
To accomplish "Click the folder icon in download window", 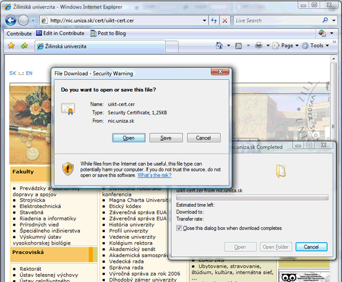I will click(x=281, y=171).
